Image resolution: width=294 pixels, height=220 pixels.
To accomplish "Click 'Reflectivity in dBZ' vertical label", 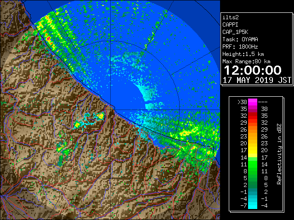I will pyautogui.click(x=279, y=154).
